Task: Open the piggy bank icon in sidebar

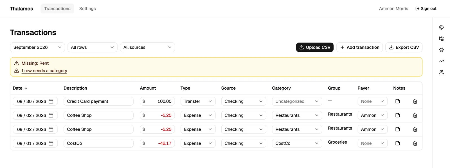Action: [x=441, y=50]
